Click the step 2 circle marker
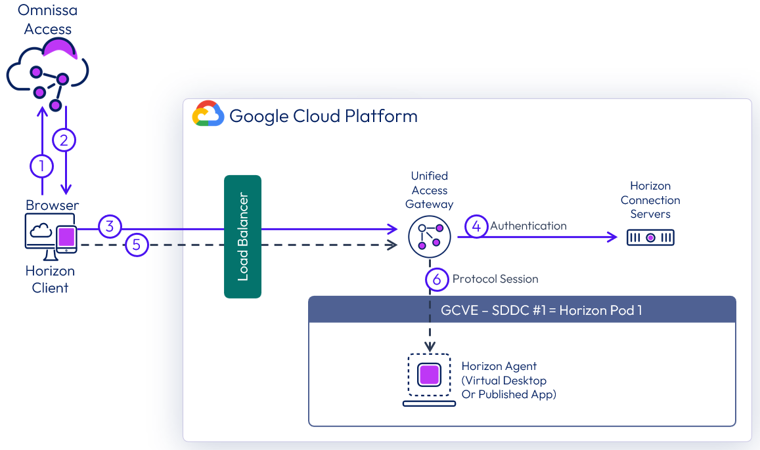Viewport: 760px width, 450px height. [x=64, y=140]
